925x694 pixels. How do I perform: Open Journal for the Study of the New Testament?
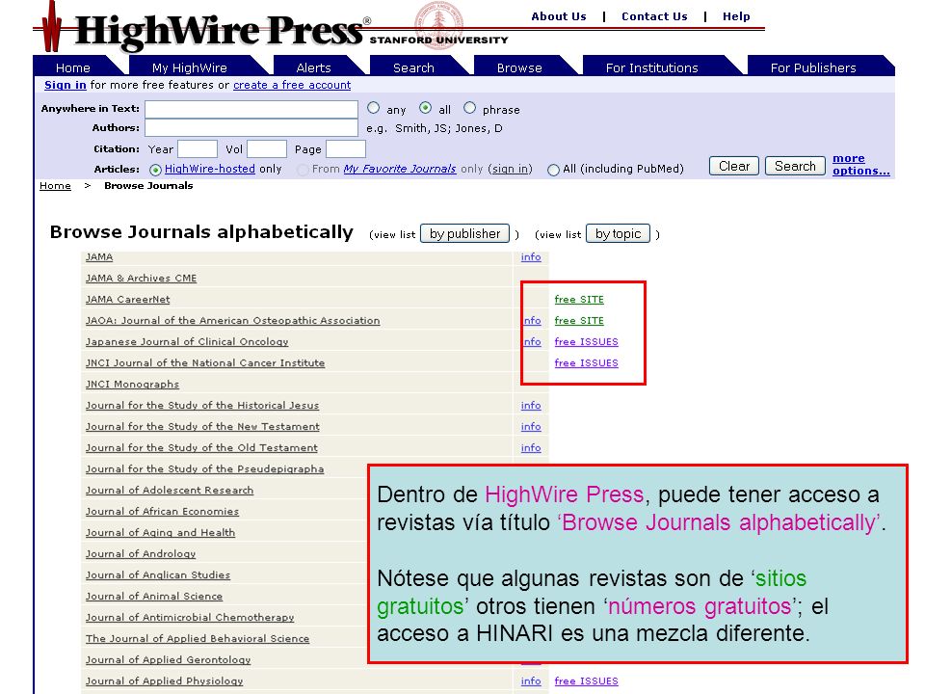point(202,427)
